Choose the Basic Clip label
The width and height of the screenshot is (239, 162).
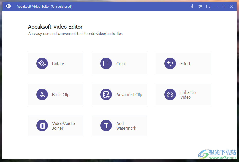pos(61,95)
